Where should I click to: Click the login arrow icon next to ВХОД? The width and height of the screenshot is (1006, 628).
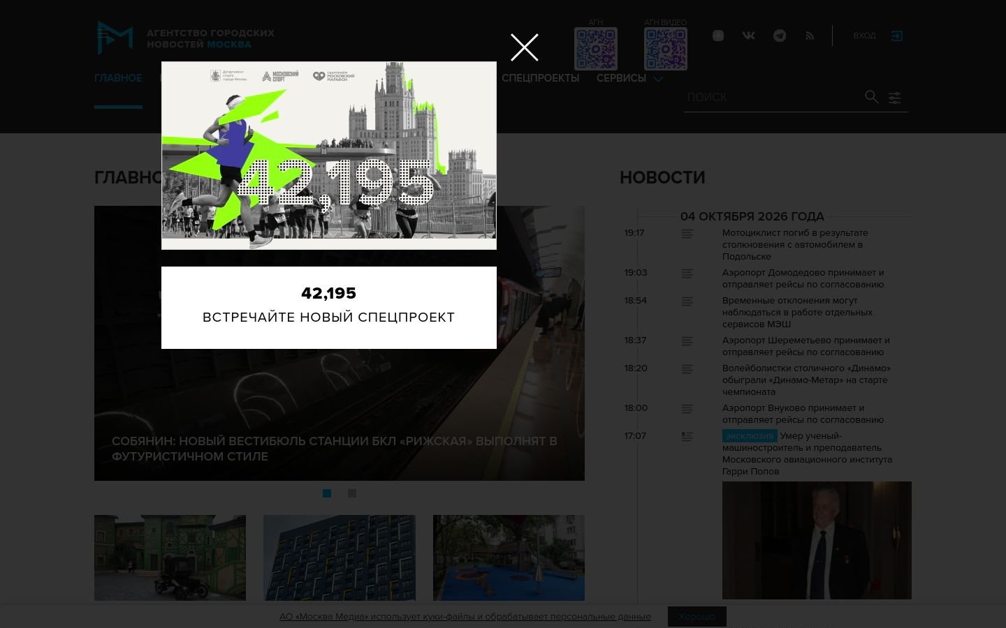pyautogui.click(x=897, y=36)
